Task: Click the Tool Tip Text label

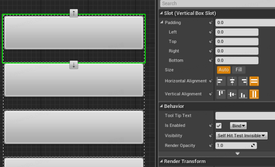Action: click(x=178, y=115)
